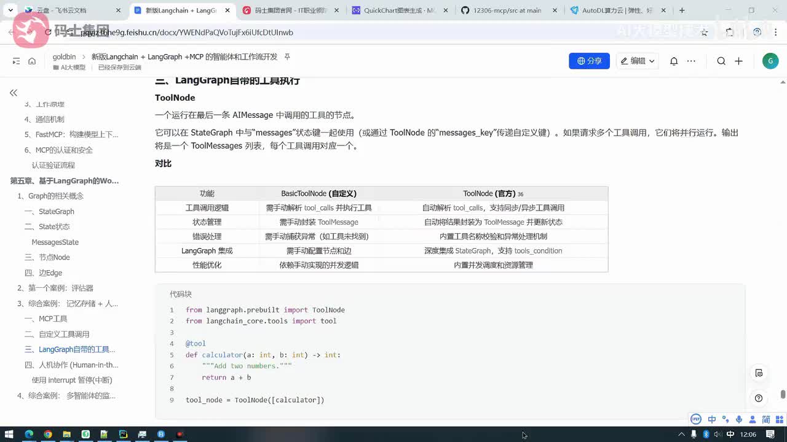The height and width of the screenshot is (442, 787).
Task: Open PyCharm from the taskbar
Action: (124, 434)
